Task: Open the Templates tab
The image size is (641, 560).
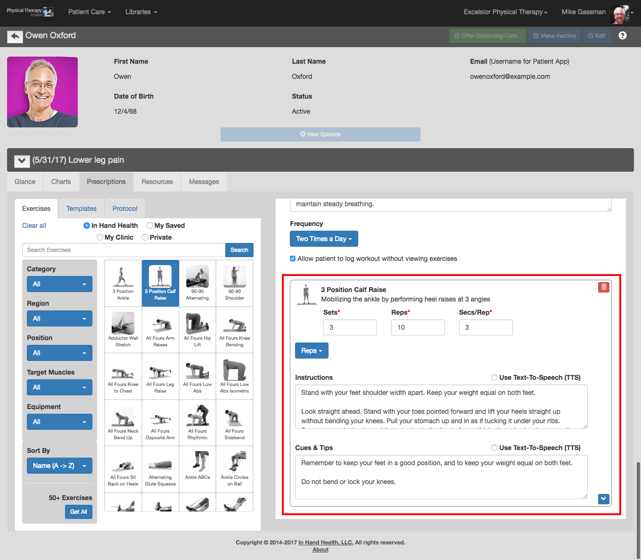Action: 82,209
